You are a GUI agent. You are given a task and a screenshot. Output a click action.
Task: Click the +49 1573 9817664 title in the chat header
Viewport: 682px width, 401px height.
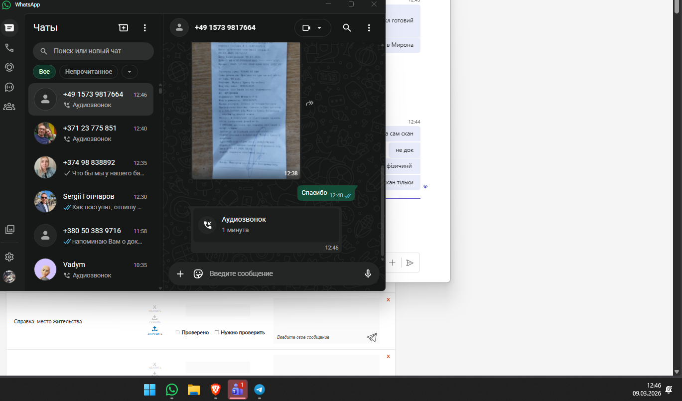pyautogui.click(x=225, y=28)
